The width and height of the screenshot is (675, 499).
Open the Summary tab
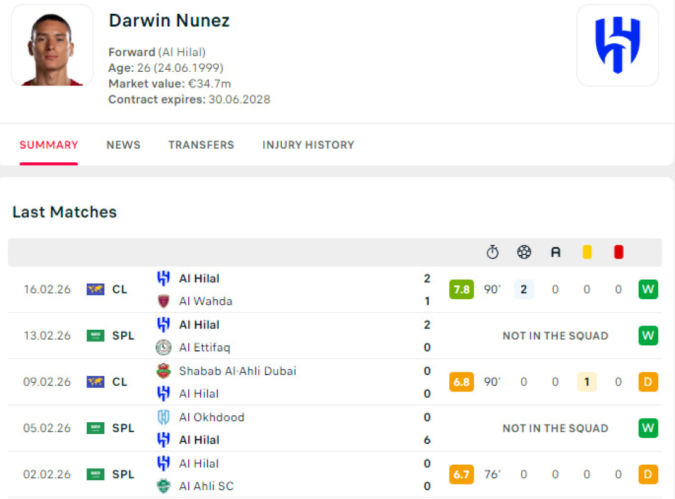pos(49,145)
